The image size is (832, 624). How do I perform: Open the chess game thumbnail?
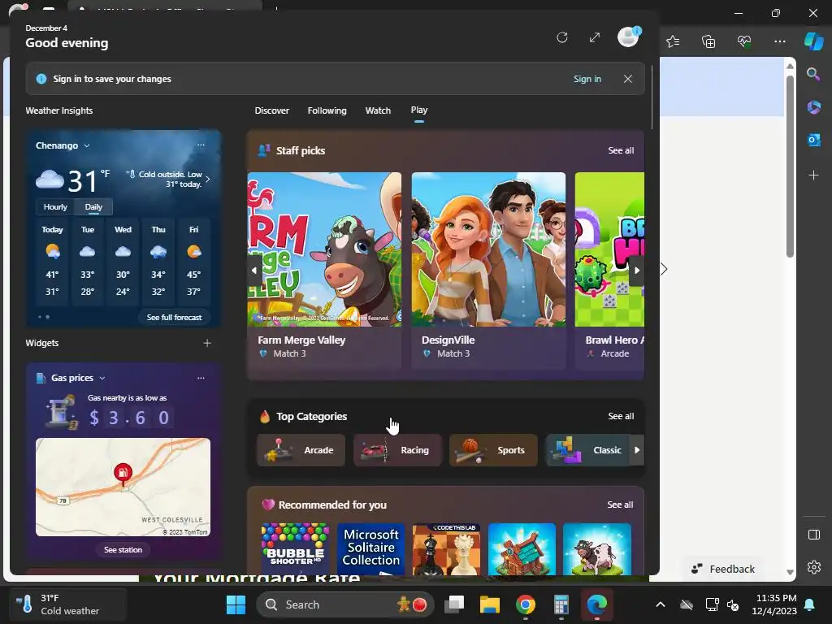(446, 549)
